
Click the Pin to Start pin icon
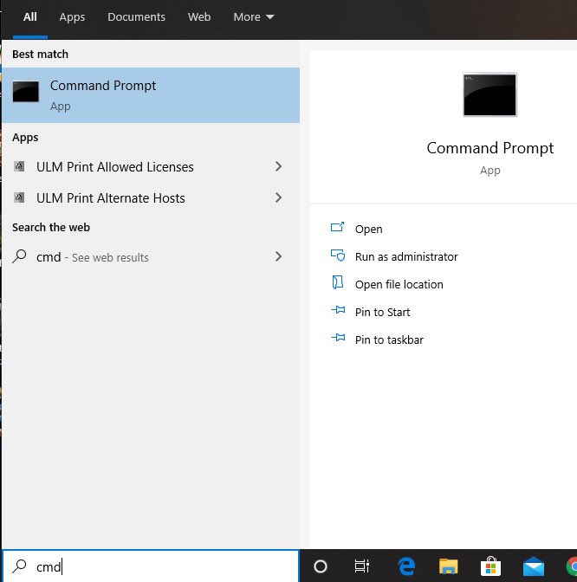pos(338,309)
